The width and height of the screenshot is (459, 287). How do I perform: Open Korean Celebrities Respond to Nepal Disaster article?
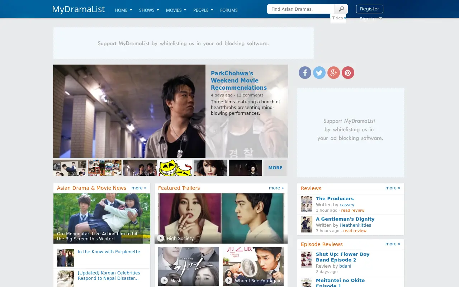point(109,276)
